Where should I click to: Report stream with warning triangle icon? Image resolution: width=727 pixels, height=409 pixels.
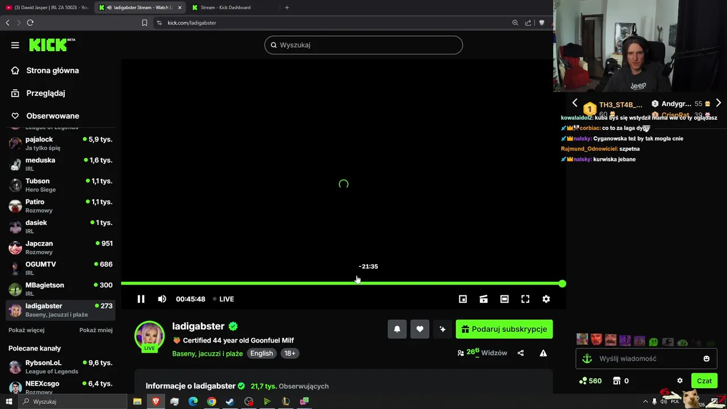[543, 353]
